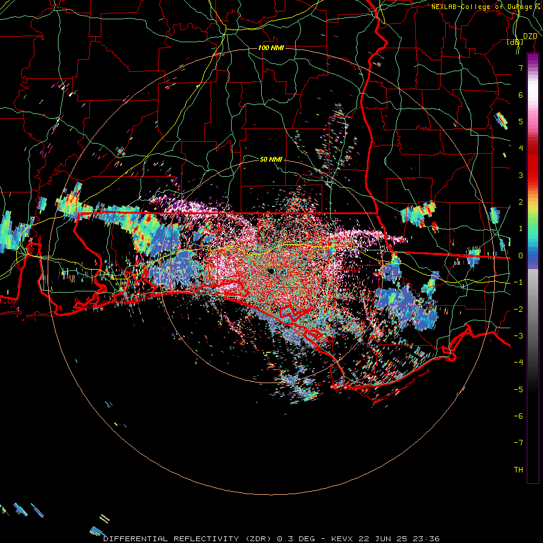Click the Differential Reflectivity title at the bottom

coord(271,539)
